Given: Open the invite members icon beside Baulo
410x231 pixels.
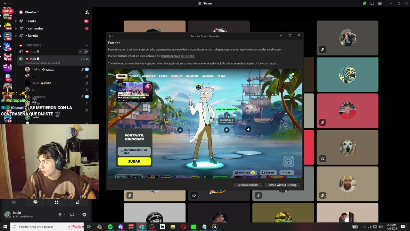Looking at the screenshot, I should [x=87, y=12].
